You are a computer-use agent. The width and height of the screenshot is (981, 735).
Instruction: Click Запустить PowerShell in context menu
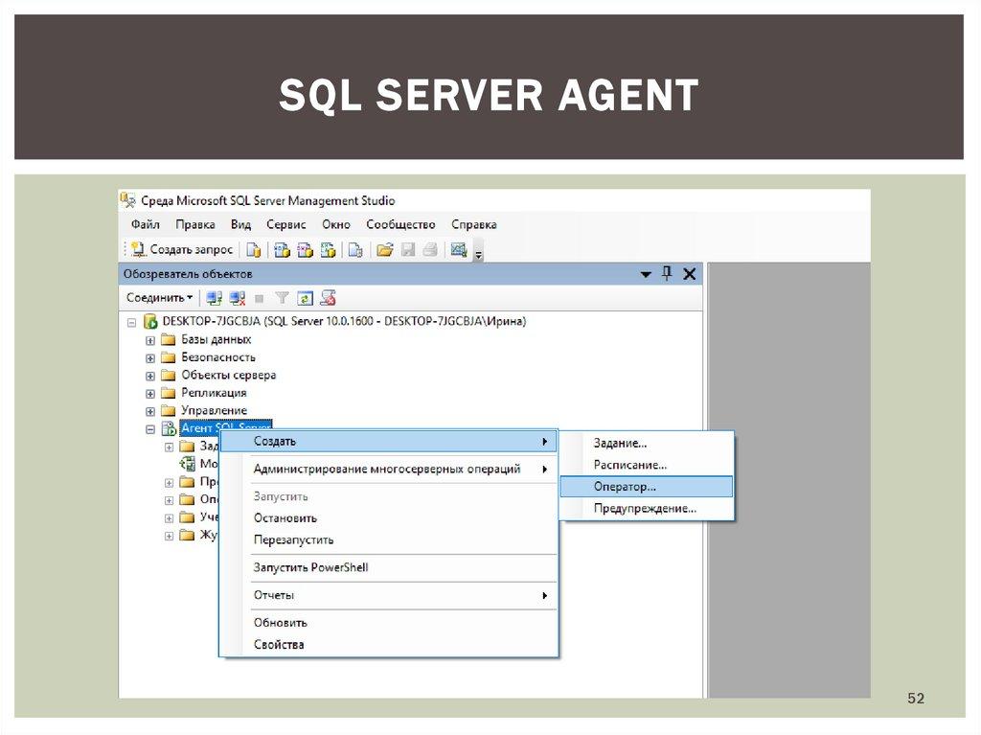click(x=310, y=567)
